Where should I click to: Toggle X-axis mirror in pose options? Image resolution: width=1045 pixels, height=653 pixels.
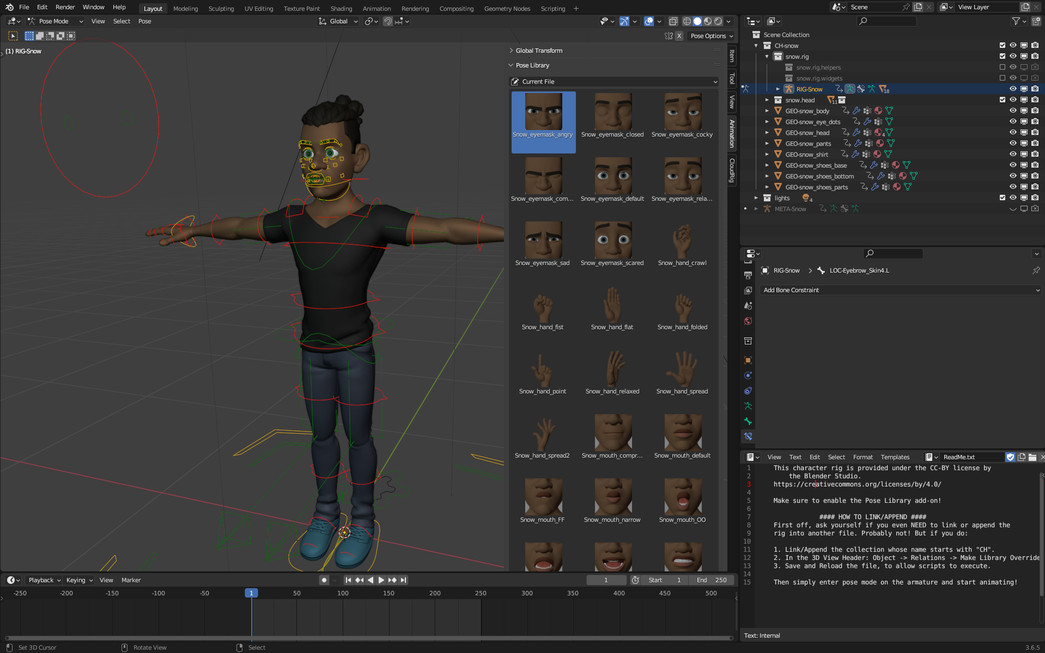point(679,36)
